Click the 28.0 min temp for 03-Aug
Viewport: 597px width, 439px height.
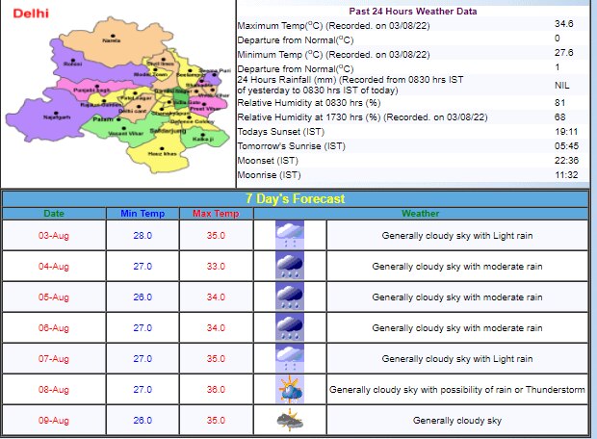pos(143,235)
